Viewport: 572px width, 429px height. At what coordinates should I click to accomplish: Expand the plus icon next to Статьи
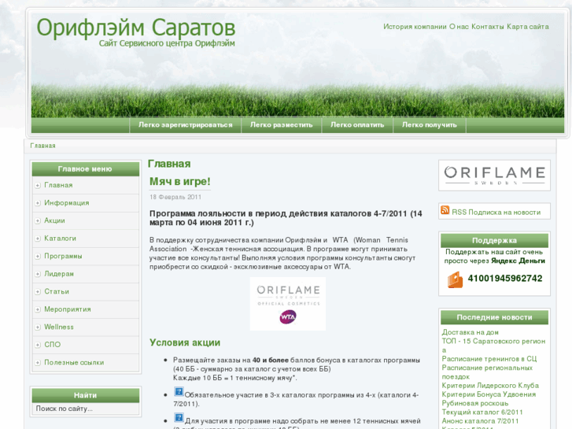pyautogui.click(x=38, y=292)
